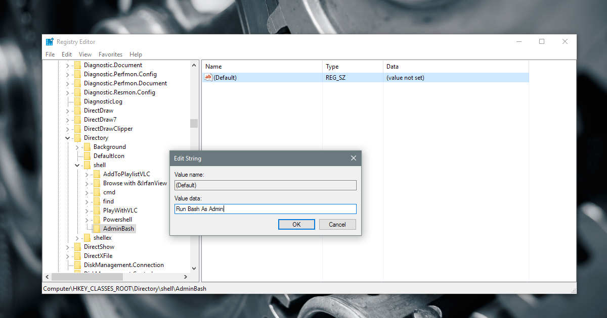Click the tree's horizontal scrollbar thumb

(x=88, y=277)
